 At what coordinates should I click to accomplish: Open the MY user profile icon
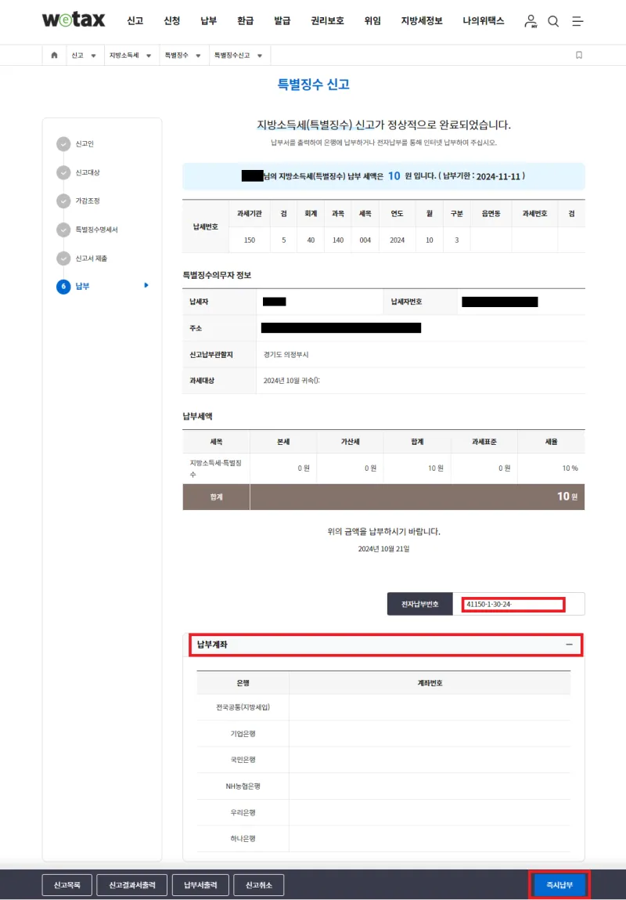pyautogui.click(x=531, y=21)
